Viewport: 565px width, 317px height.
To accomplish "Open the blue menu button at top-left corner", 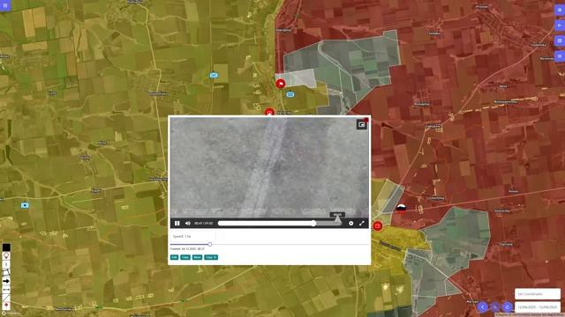I will point(5,5).
